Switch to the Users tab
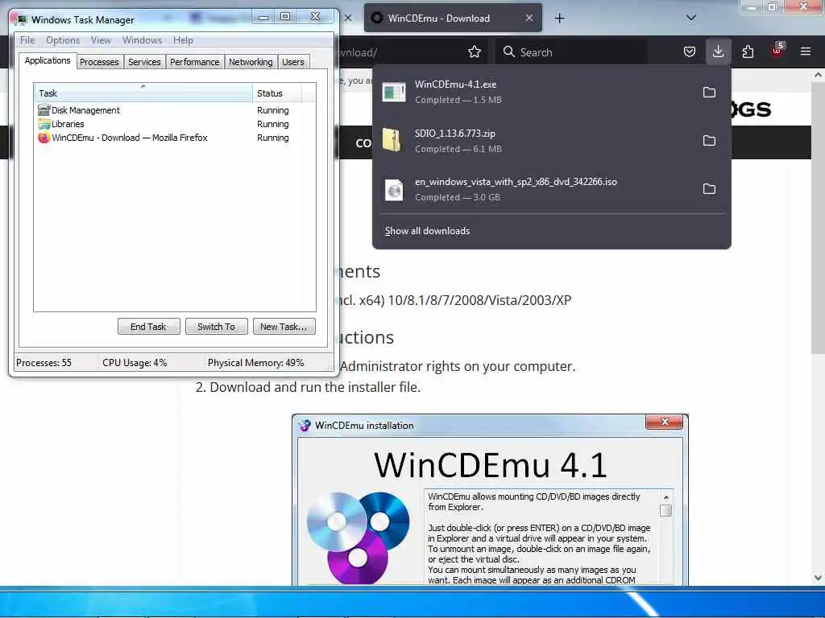Image resolution: width=825 pixels, height=618 pixels. [x=293, y=62]
